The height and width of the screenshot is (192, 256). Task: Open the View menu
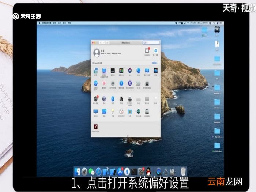pyautogui.click(x=59, y=23)
